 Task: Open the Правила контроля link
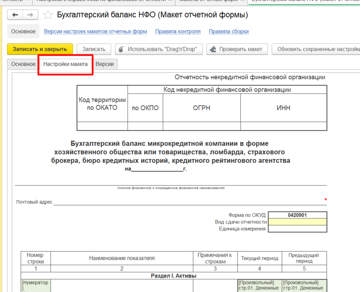178,31
